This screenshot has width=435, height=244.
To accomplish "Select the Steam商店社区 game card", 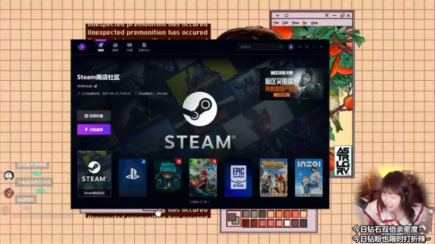I will click(x=94, y=174).
